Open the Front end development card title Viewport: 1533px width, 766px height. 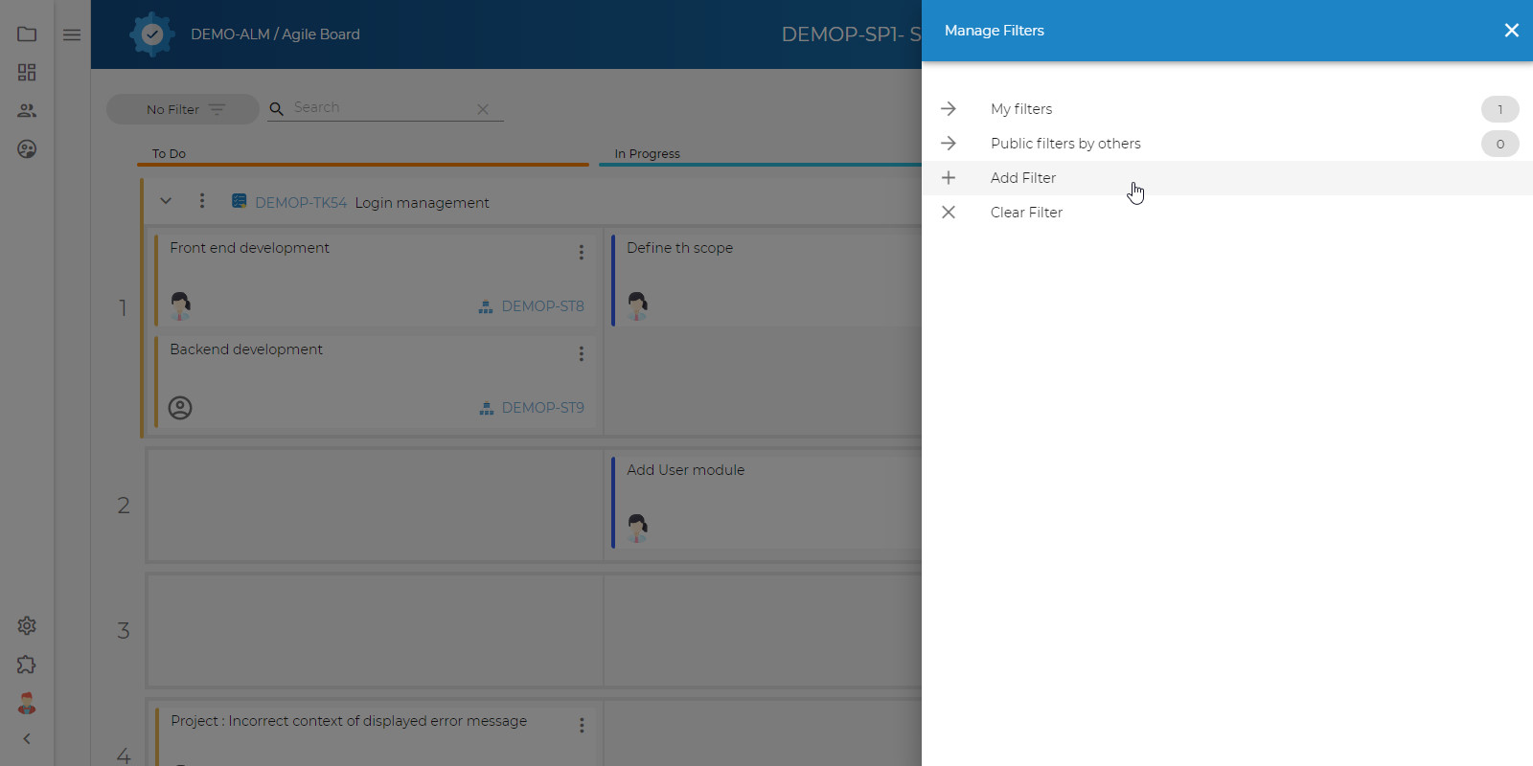tap(249, 248)
